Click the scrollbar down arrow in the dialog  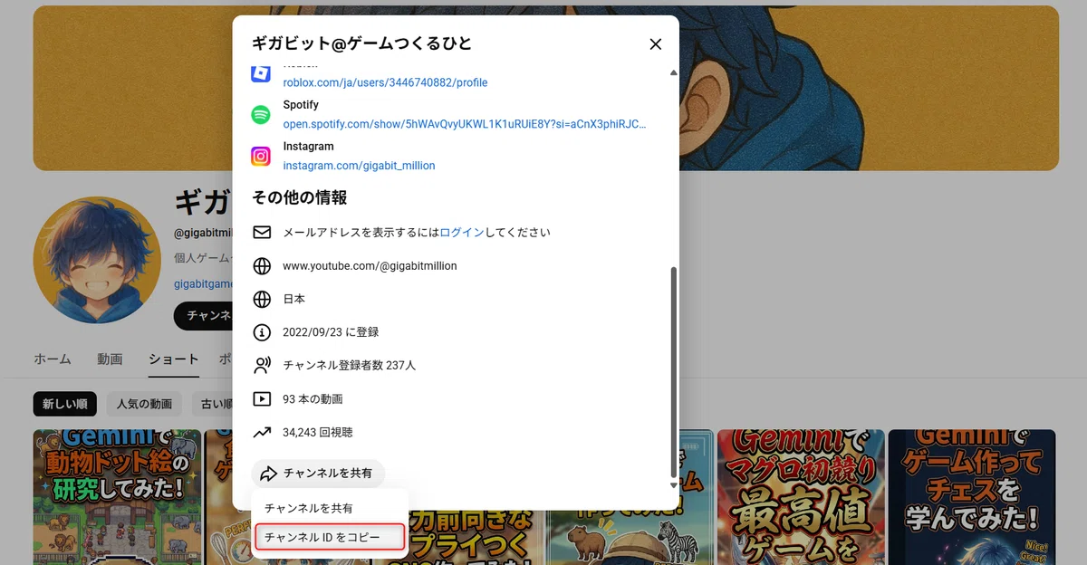point(672,485)
